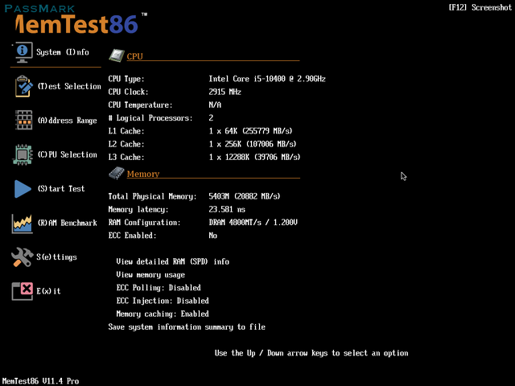Select View detailed RAM (SPD) info
This screenshot has width=515, height=386.
(x=173, y=261)
